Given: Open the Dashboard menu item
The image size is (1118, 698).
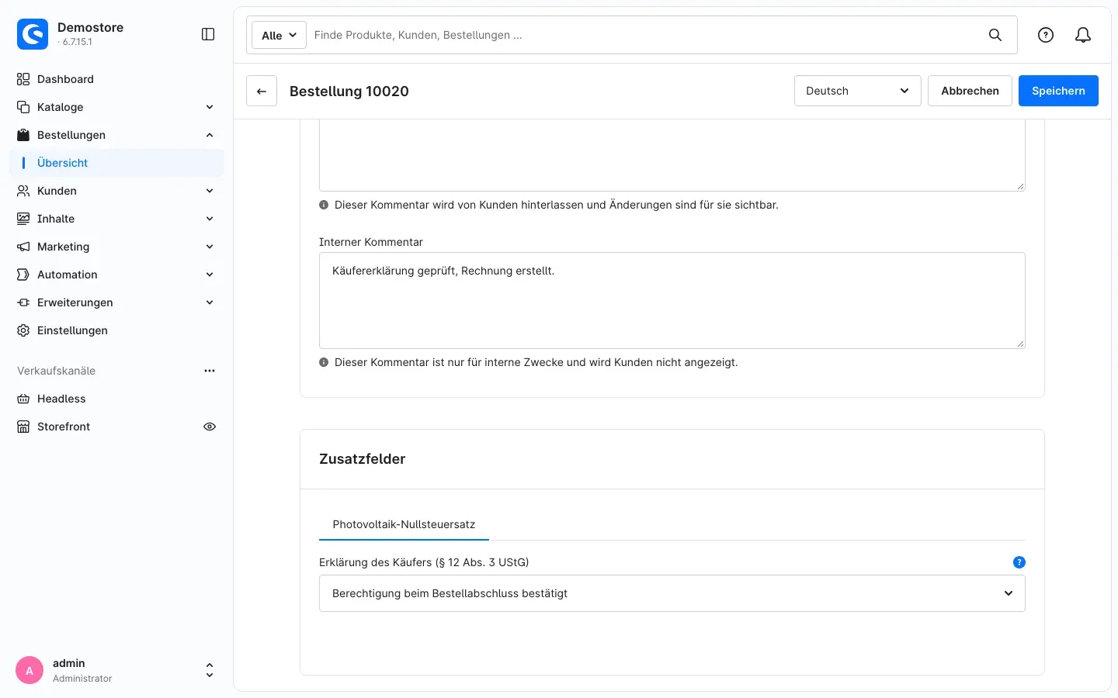Looking at the screenshot, I should click(116, 79).
